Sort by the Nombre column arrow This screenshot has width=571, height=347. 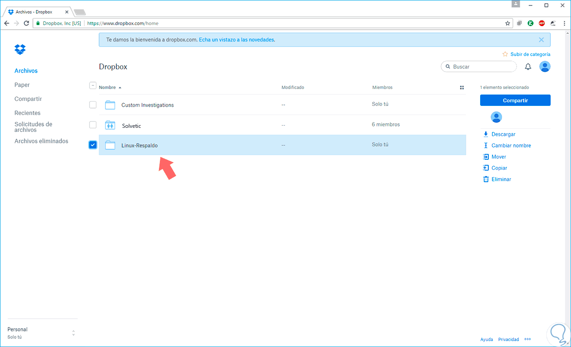[120, 88]
